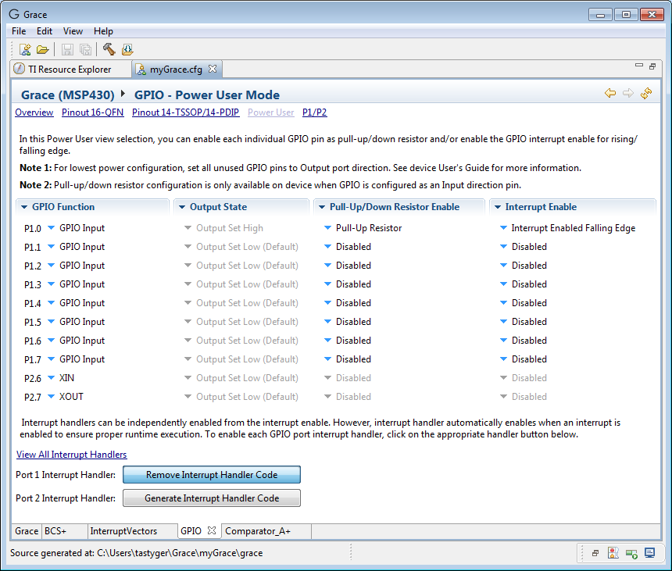The height and width of the screenshot is (571, 672).
Task: Collapse the Output State column header
Action: pyautogui.click(x=181, y=207)
